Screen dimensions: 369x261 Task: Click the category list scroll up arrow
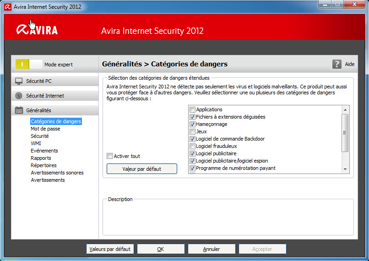(x=345, y=110)
